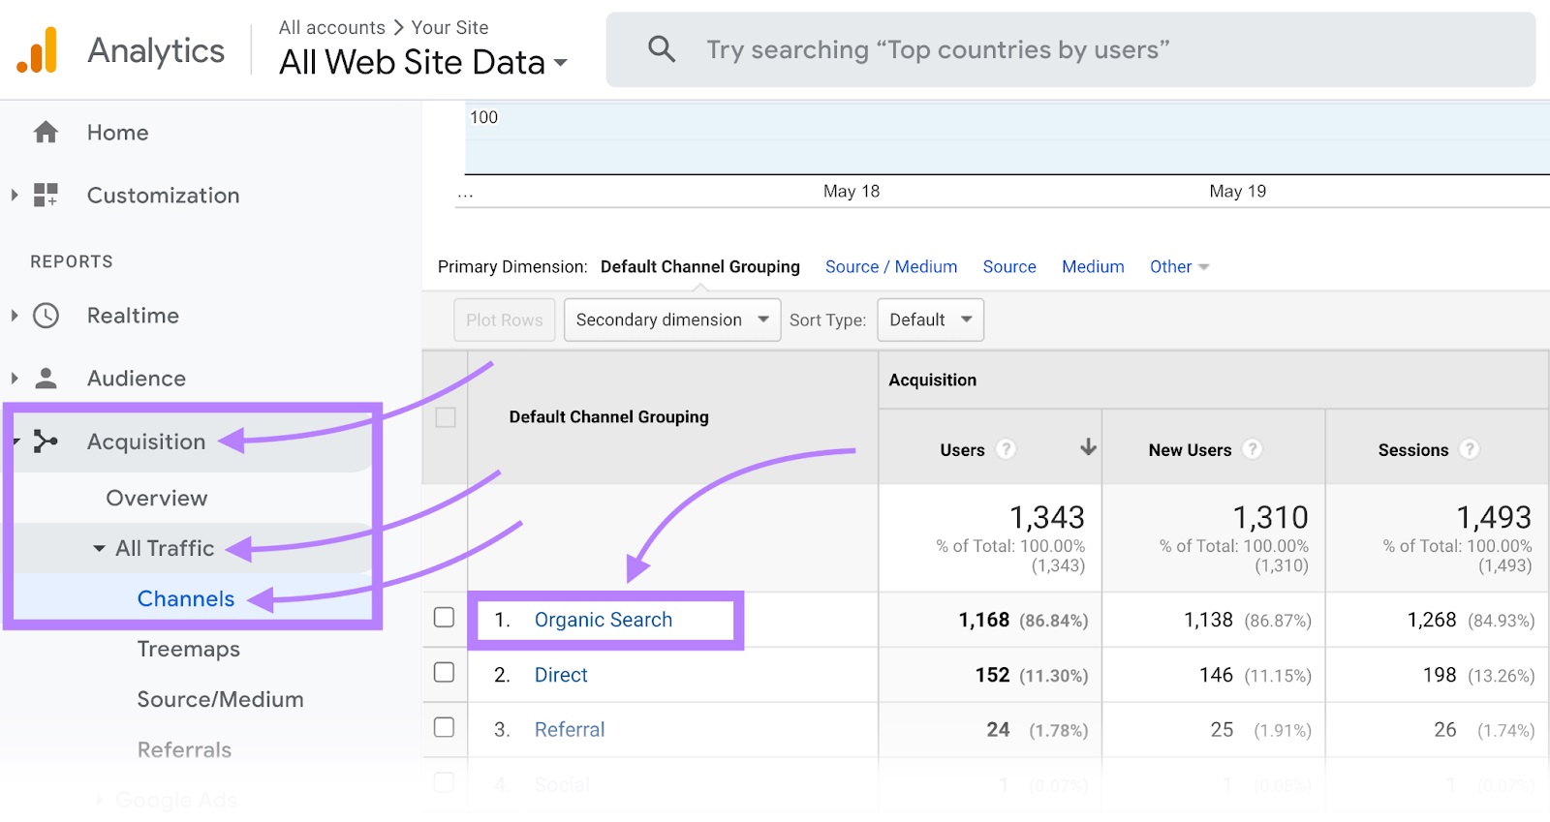Click the search bar input field
The width and height of the screenshot is (1550, 822).
click(1066, 50)
